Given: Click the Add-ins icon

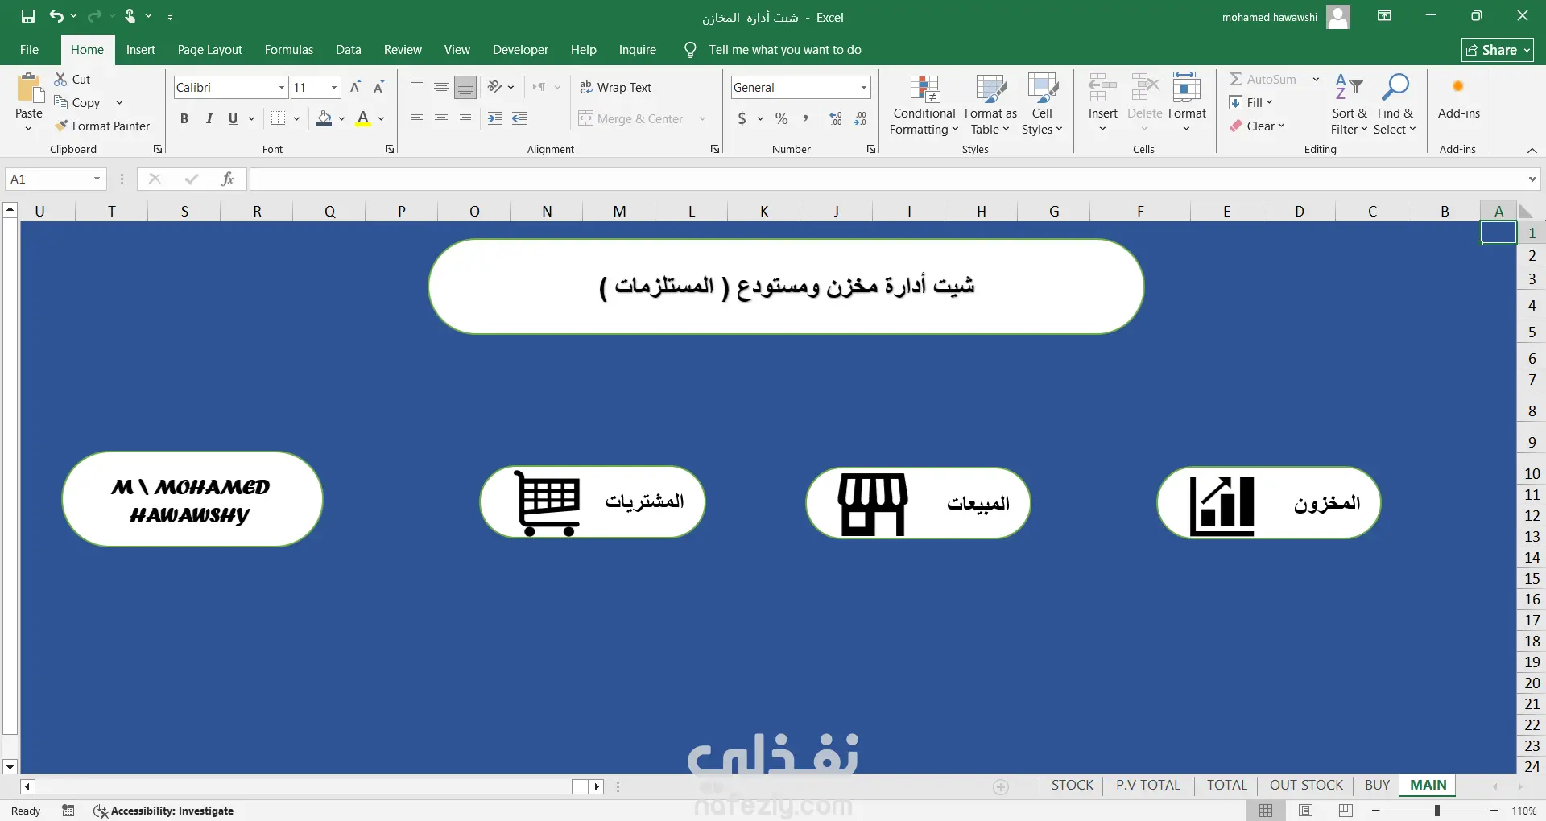Looking at the screenshot, I should (1458, 87).
